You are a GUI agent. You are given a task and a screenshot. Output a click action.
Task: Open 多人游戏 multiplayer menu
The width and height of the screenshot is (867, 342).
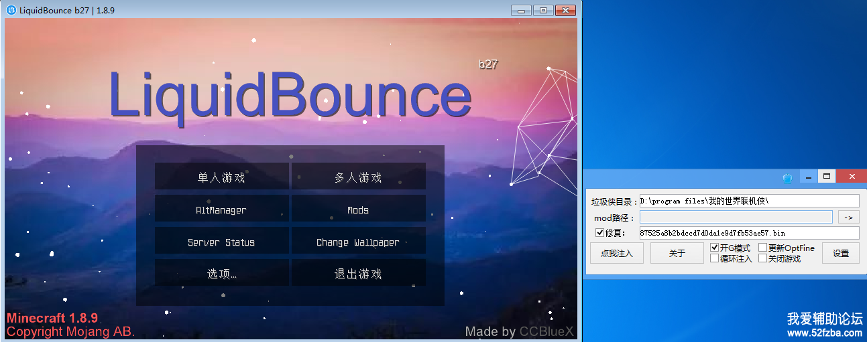pyautogui.click(x=358, y=177)
